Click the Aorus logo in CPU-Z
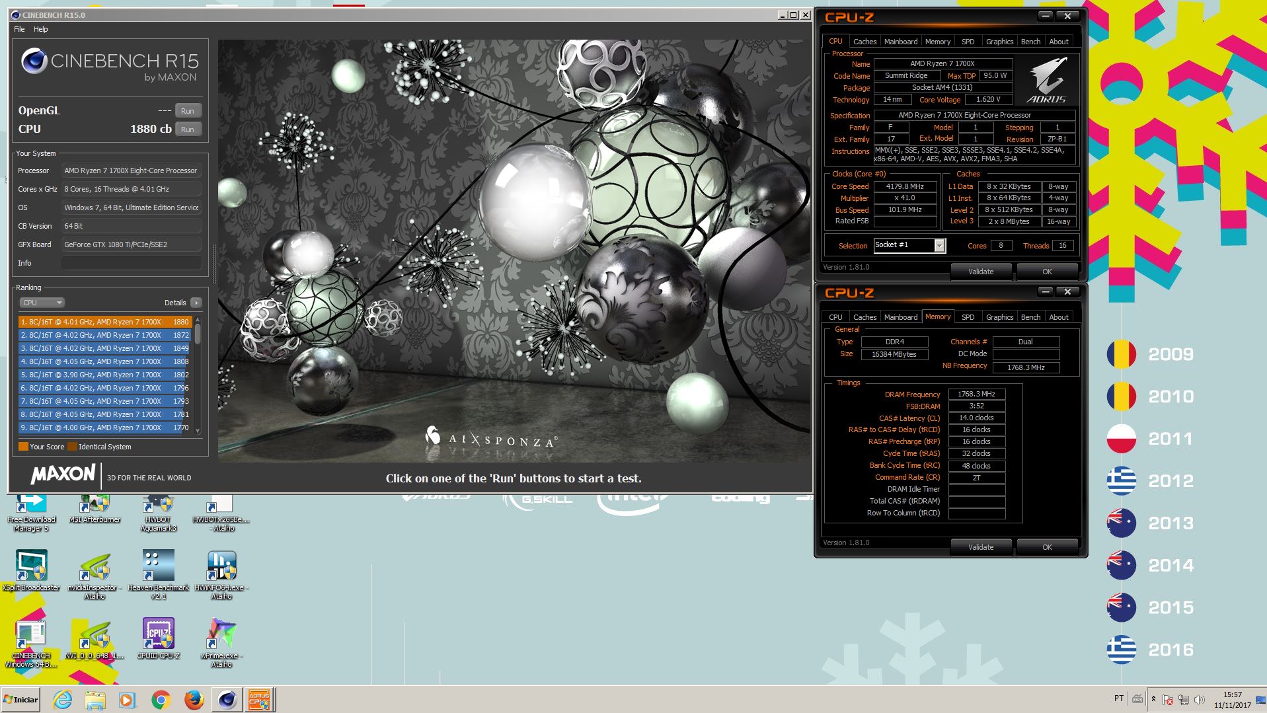Screen dimensions: 1267x713 point(1047,81)
